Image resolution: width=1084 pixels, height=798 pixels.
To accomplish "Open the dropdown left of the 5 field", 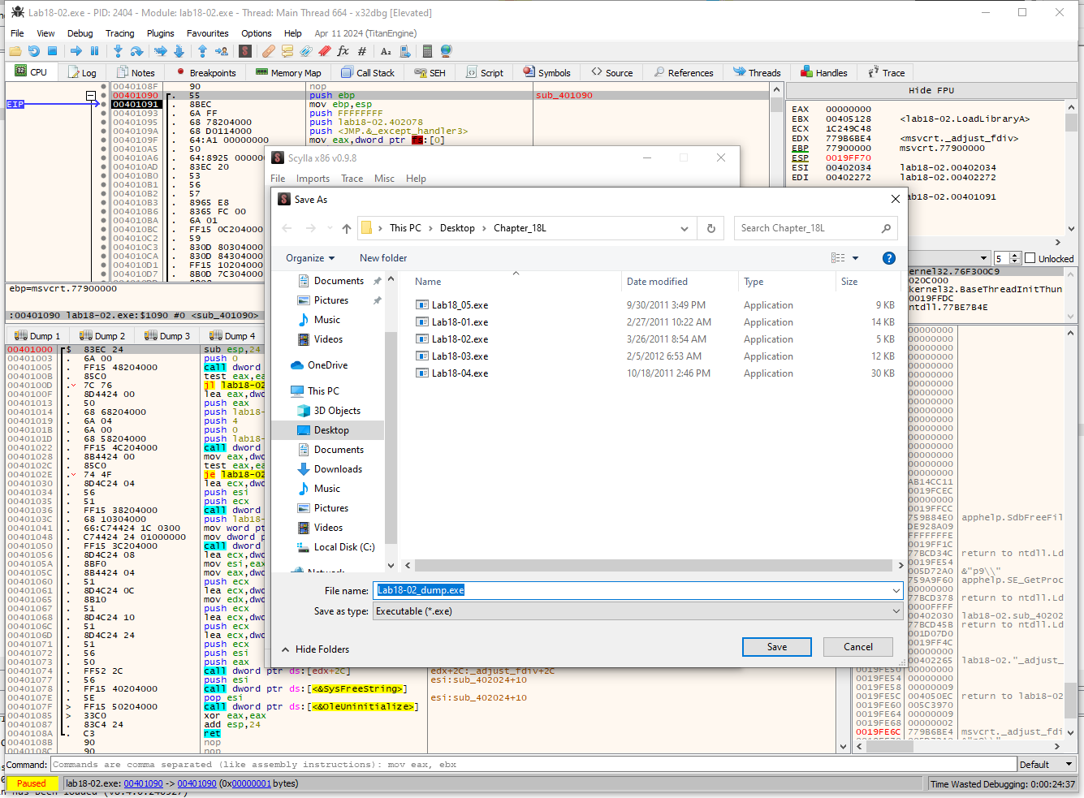I will coord(983,258).
